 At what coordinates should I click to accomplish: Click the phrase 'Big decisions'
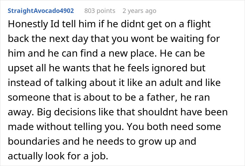click(66, 112)
